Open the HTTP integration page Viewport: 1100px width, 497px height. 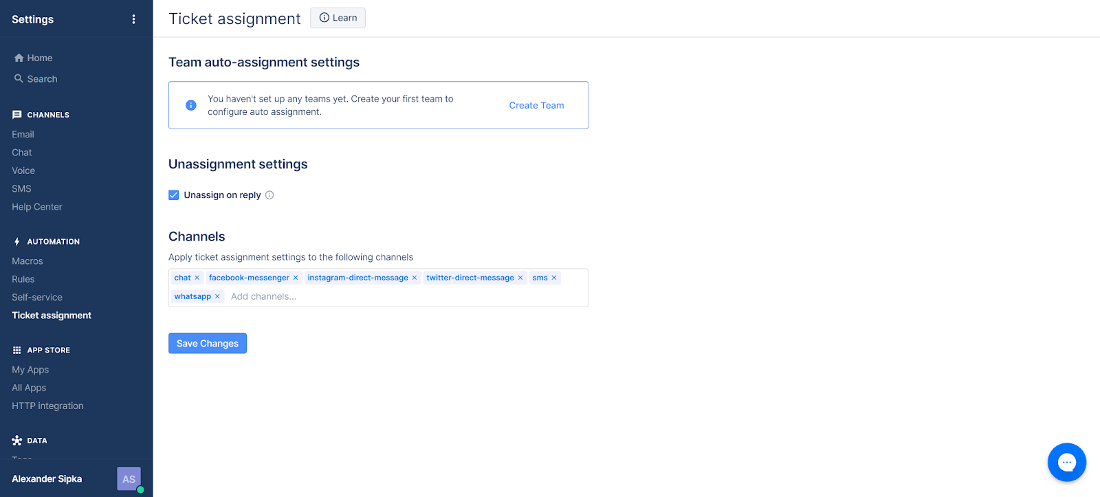coord(47,406)
